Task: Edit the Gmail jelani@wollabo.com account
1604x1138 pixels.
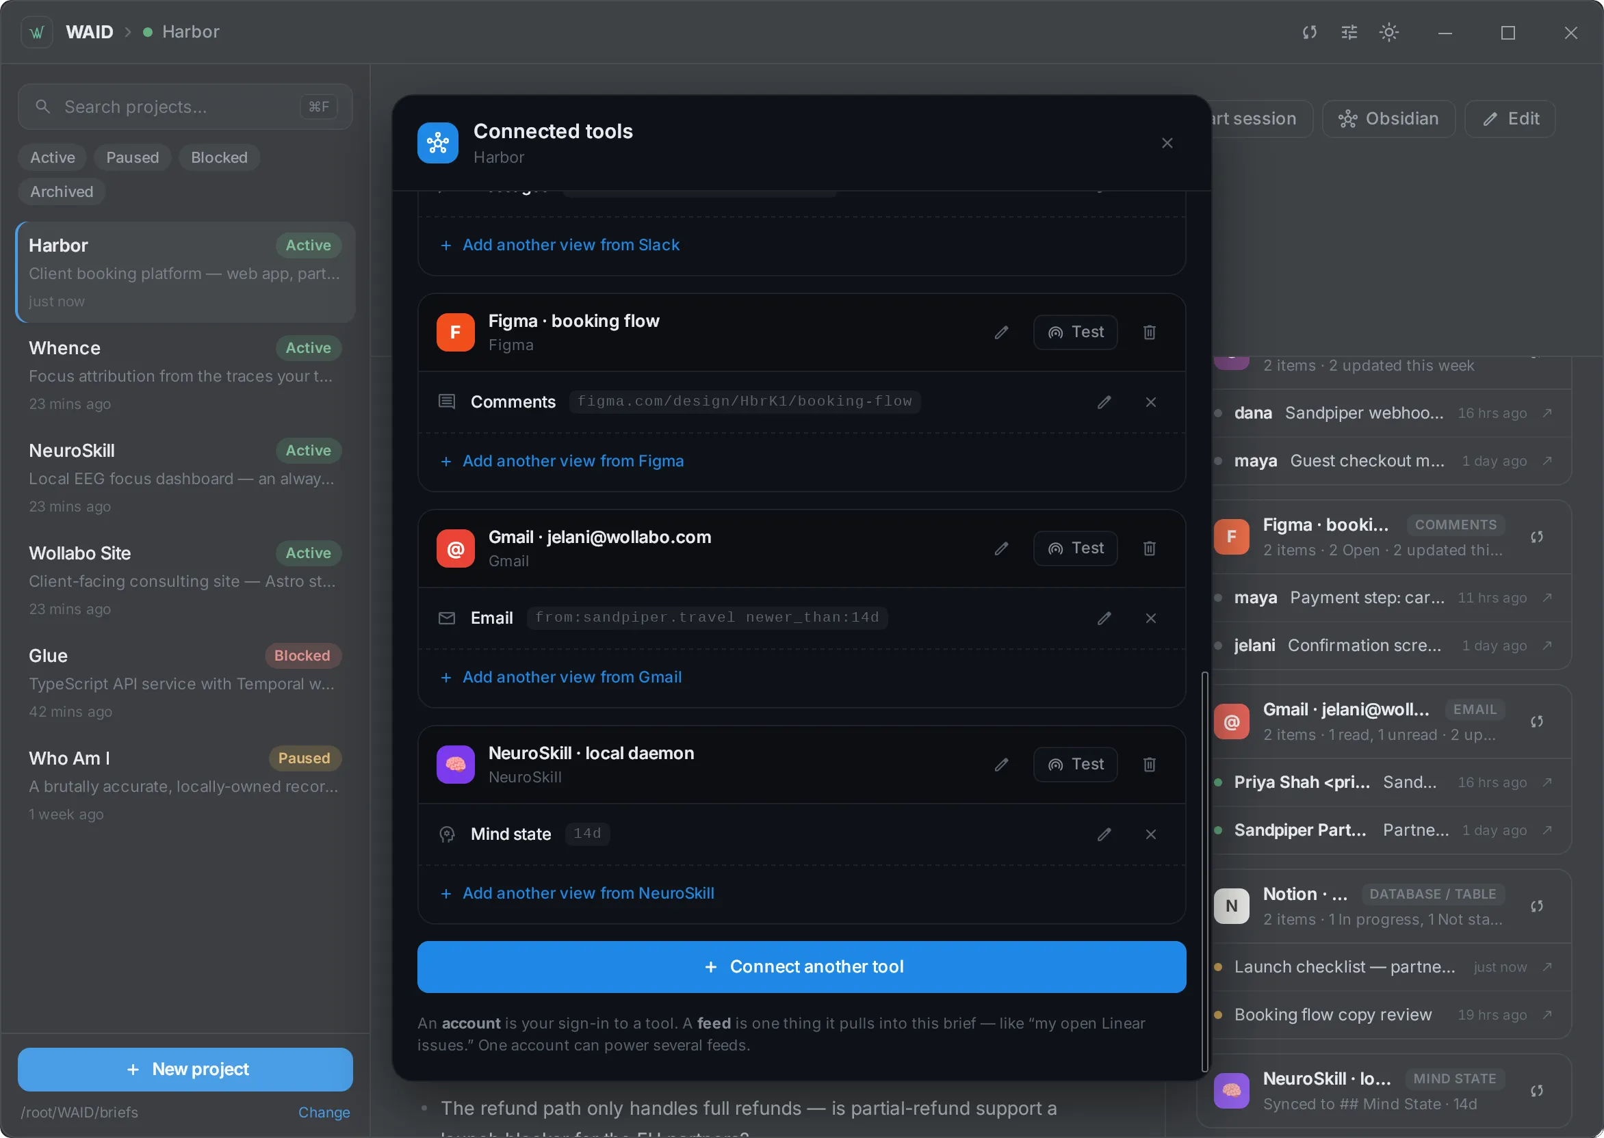Action: pyautogui.click(x=1001, y=548)
